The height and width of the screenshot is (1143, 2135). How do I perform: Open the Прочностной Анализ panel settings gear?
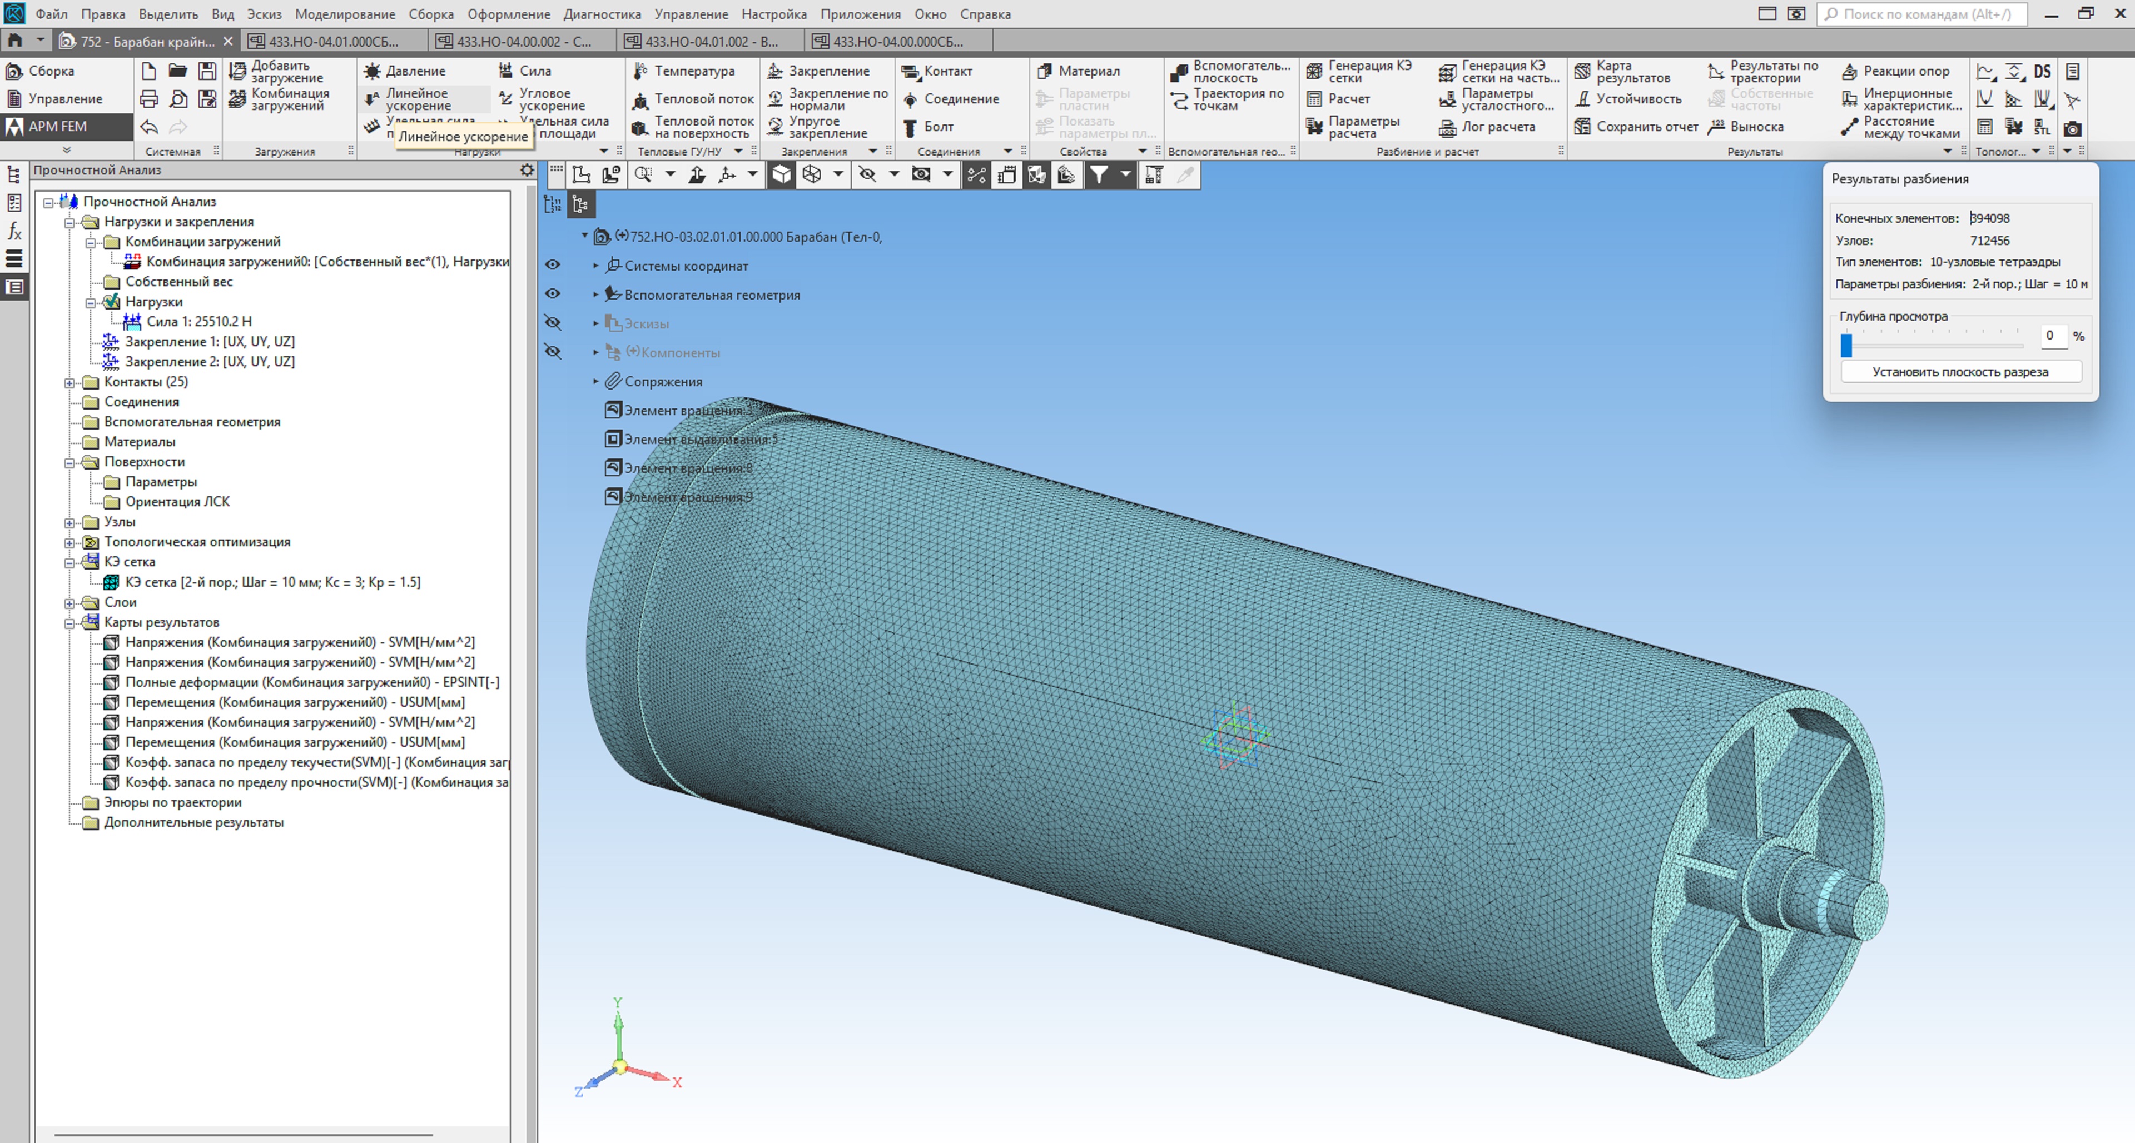pos(527,170)
